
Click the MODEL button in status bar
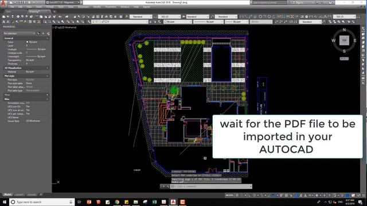(x=229, y=195)
